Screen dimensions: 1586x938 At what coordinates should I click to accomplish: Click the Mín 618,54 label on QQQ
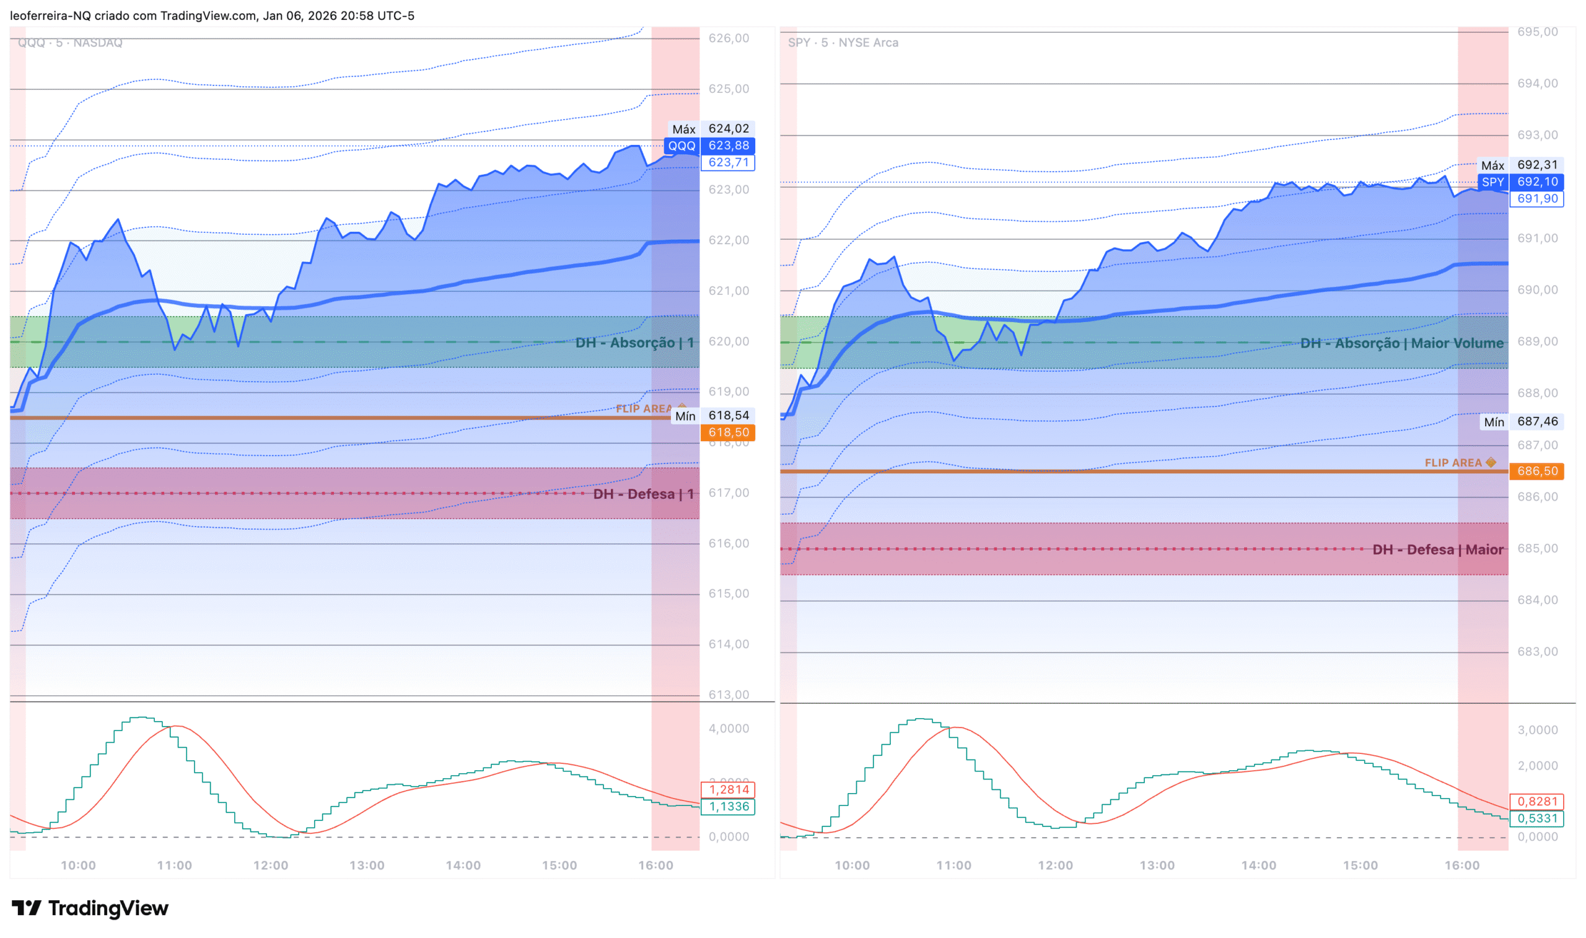(712, 416)
